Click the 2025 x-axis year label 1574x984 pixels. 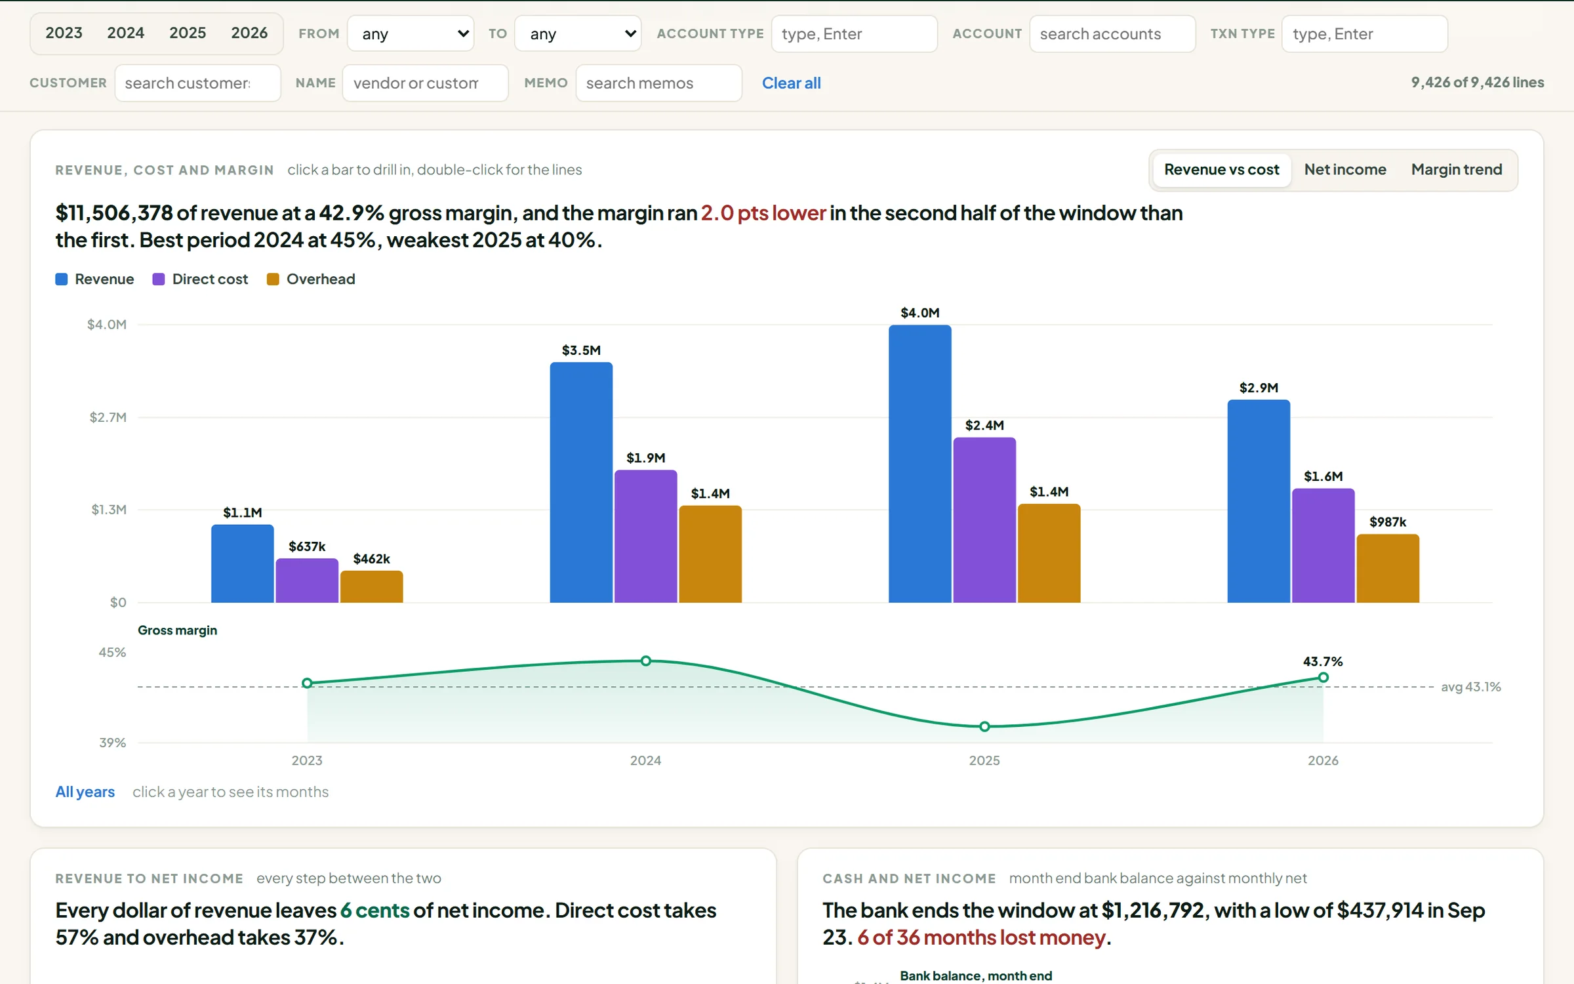(x=984, y=760)
